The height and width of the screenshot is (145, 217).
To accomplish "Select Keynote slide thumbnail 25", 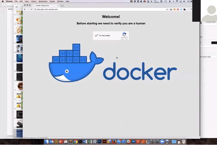I will tap(20, 39).
